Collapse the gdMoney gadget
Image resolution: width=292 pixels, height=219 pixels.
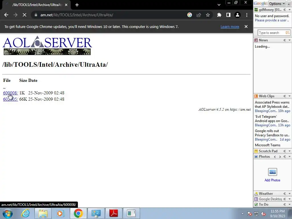click(x=285, y=10)
